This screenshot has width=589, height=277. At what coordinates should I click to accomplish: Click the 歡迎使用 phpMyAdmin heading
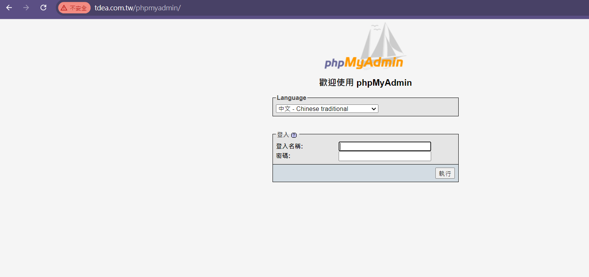click(x=365, y=83)
